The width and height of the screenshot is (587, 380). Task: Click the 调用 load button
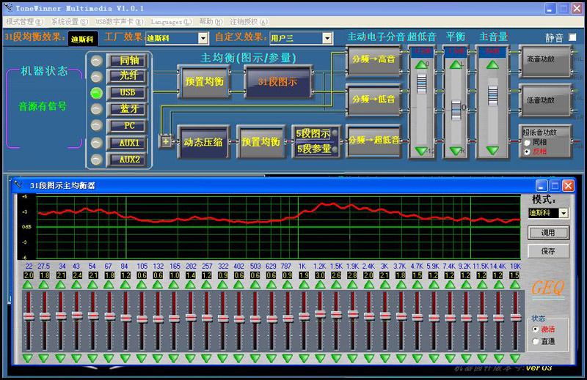coord(548,233)
